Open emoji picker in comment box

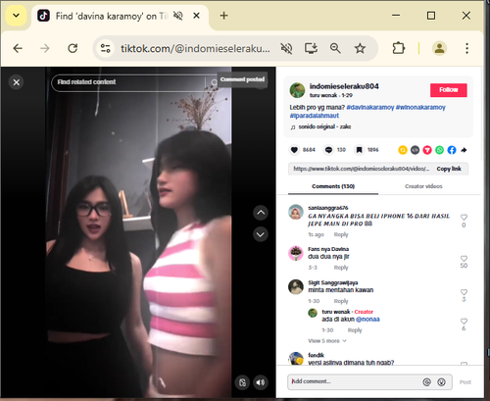click(441, 382)
